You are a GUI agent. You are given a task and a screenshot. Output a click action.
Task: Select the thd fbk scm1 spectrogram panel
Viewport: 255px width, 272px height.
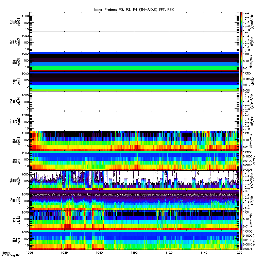coord(134,160)
